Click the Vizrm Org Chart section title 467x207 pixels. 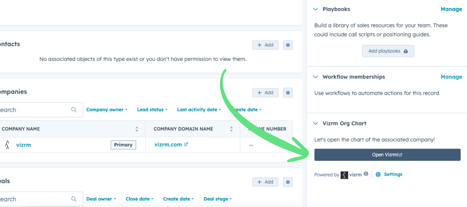tap(344, 124)
